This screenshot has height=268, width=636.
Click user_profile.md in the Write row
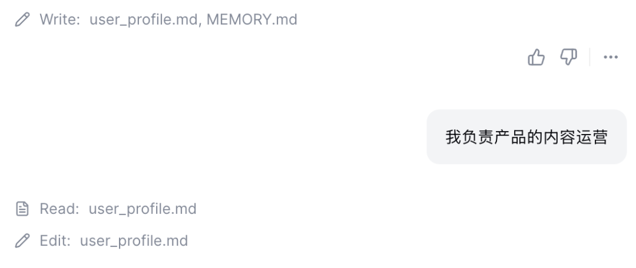pos(143,20)
